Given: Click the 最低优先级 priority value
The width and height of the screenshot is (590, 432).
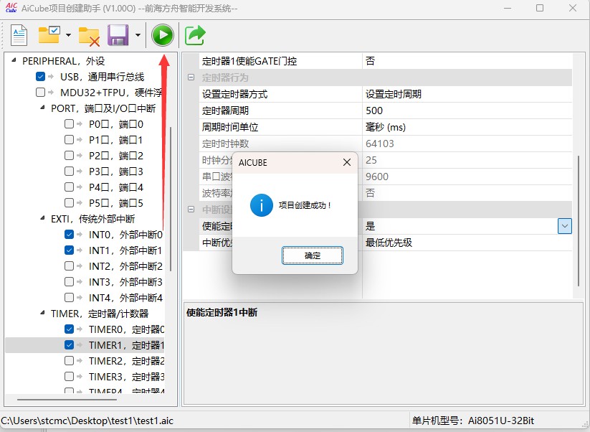Looking at the screenshot, I should point(389,243).
